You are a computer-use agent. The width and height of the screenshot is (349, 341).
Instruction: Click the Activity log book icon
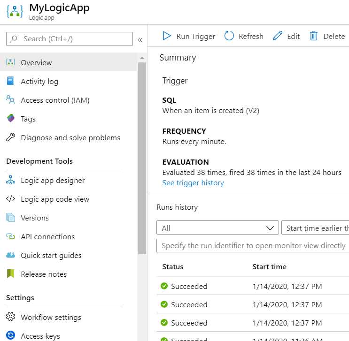(x=10, y=81)
